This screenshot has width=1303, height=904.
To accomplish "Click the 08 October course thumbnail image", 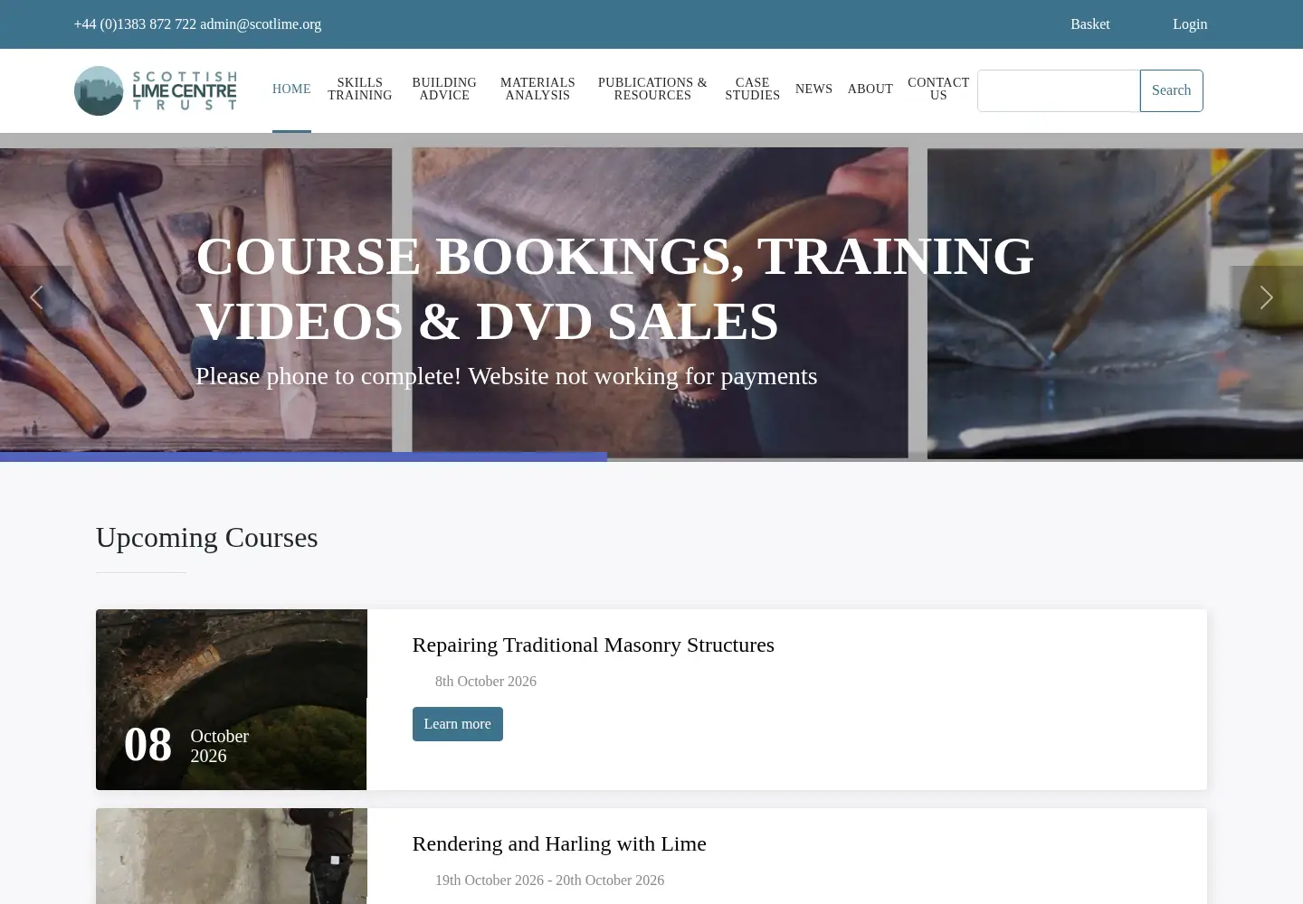I will tap(232, 700).
